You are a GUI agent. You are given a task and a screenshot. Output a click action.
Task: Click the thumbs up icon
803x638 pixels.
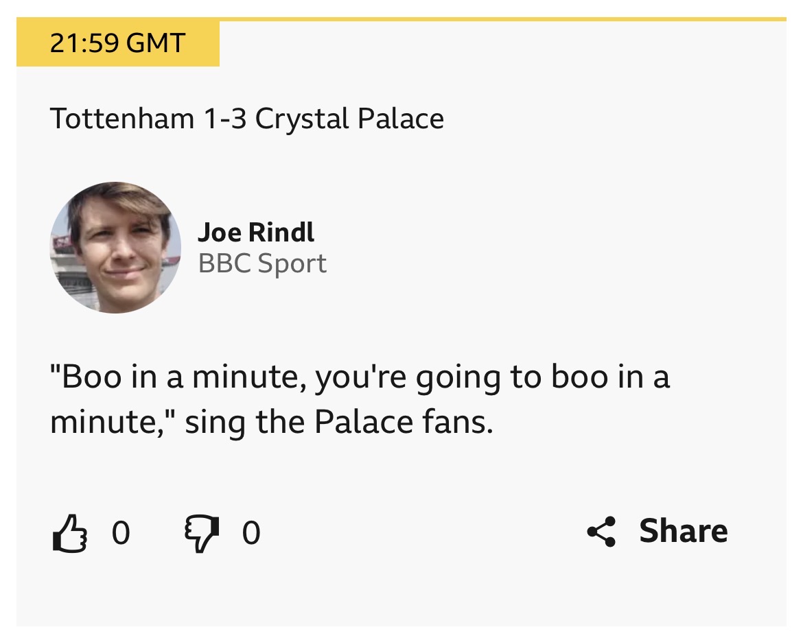(x=70, y=534)
